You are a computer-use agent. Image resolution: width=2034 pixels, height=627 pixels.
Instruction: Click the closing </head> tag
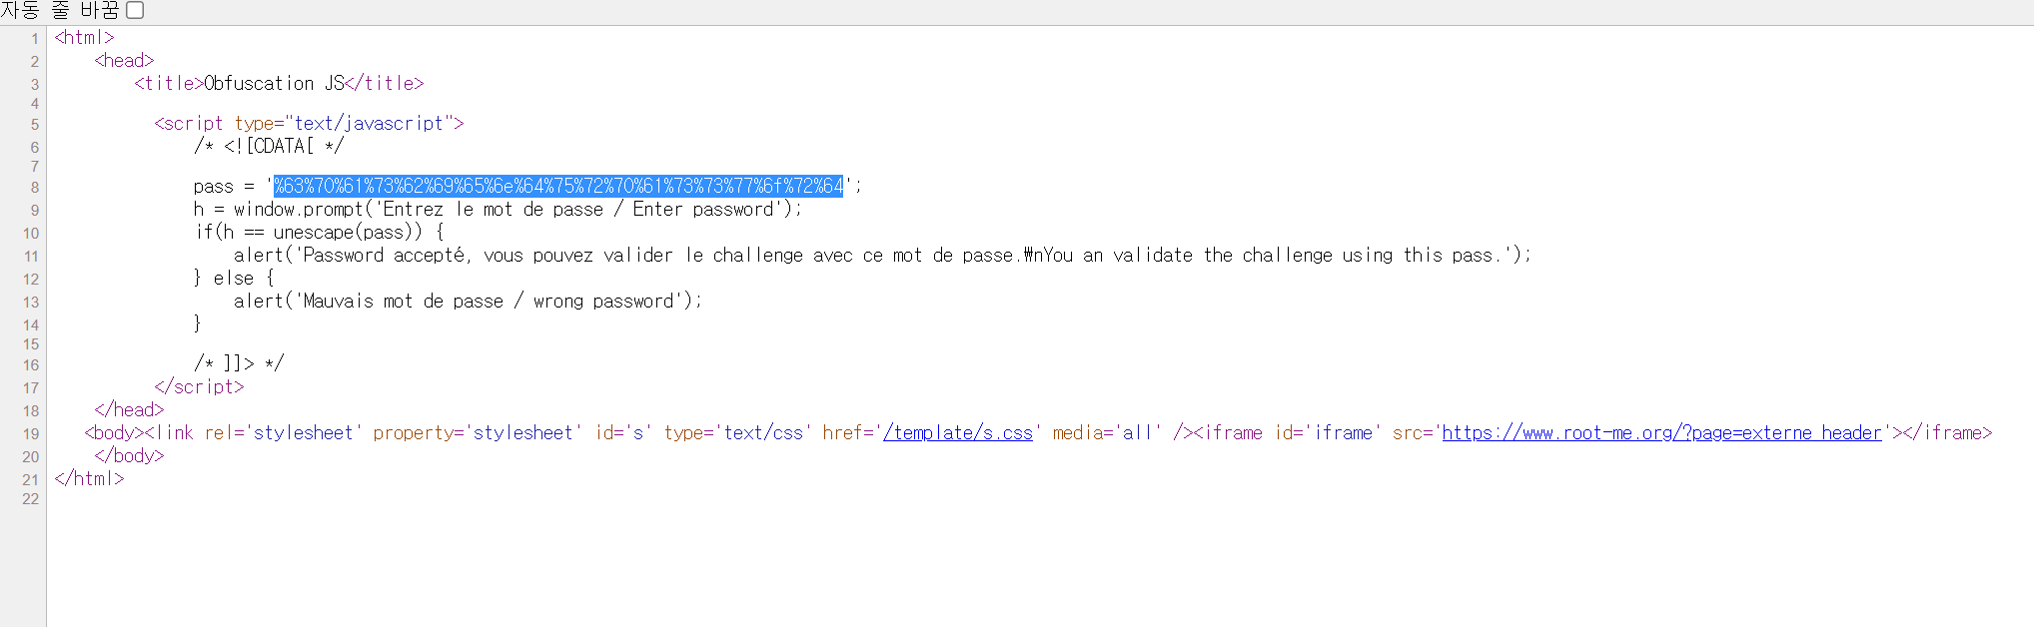(x=129, y=409)
